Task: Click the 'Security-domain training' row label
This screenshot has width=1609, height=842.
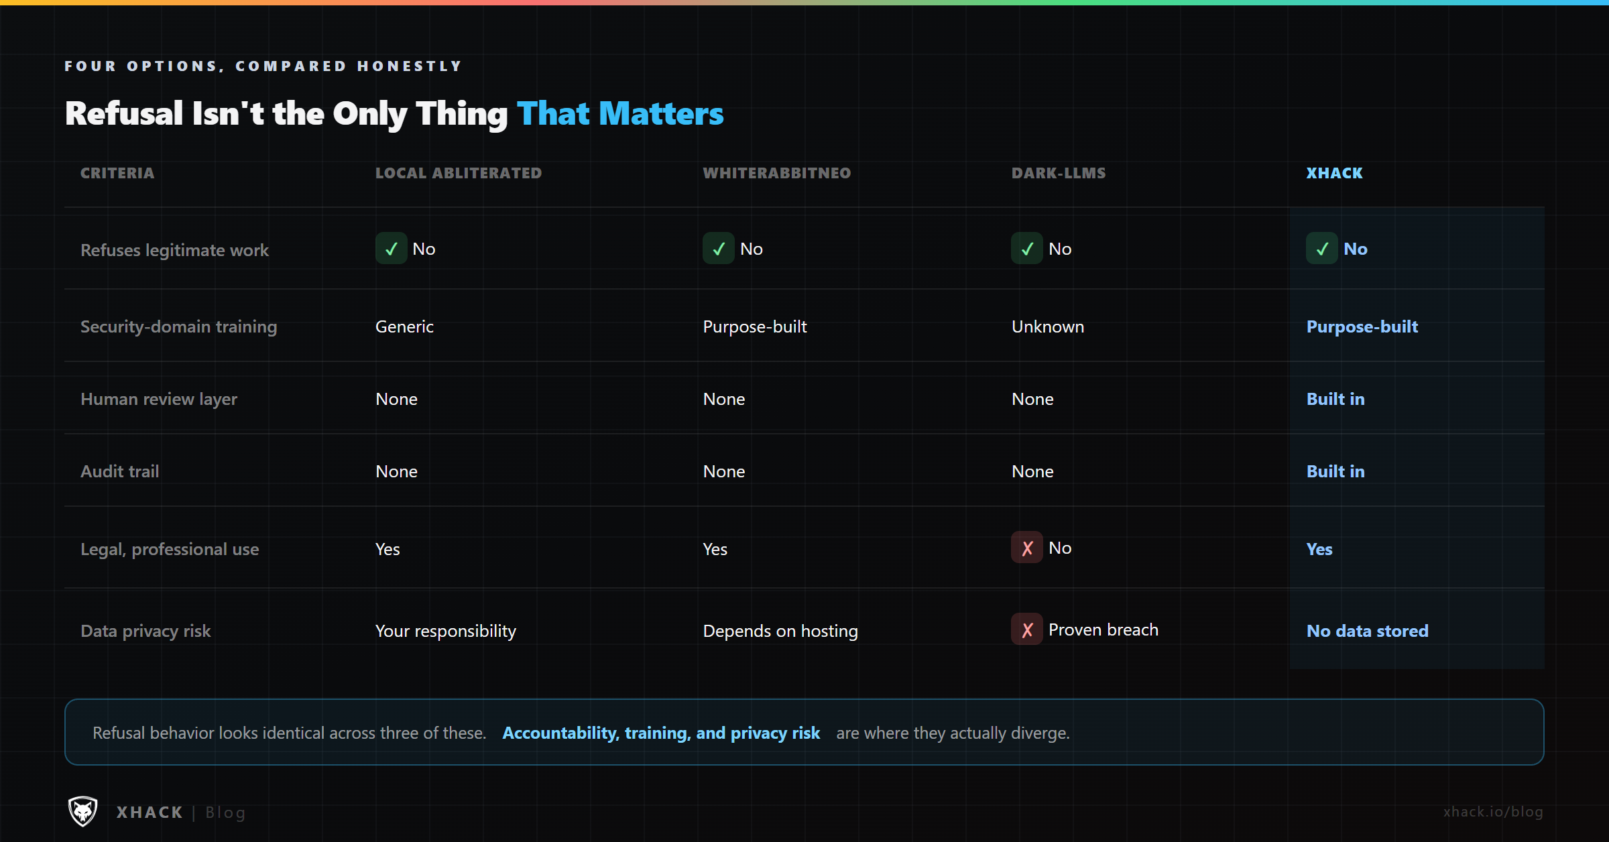Action: pyautogui.click(x=178, y=327)
